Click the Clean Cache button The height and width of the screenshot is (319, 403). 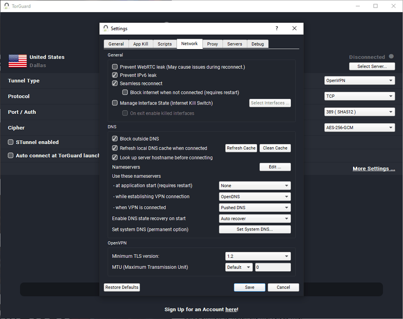[x=275, y=148]
